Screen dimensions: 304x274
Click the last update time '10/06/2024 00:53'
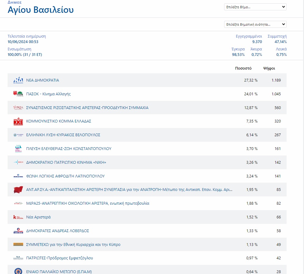pyautogui.click(x=23, y=42)
